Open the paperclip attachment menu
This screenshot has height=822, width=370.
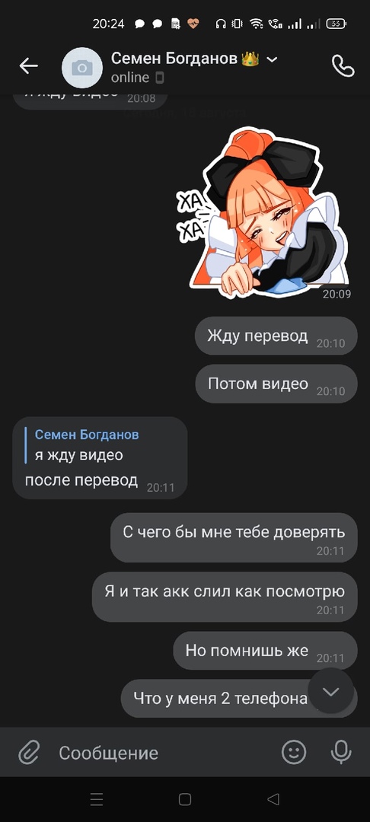(30, 753)
